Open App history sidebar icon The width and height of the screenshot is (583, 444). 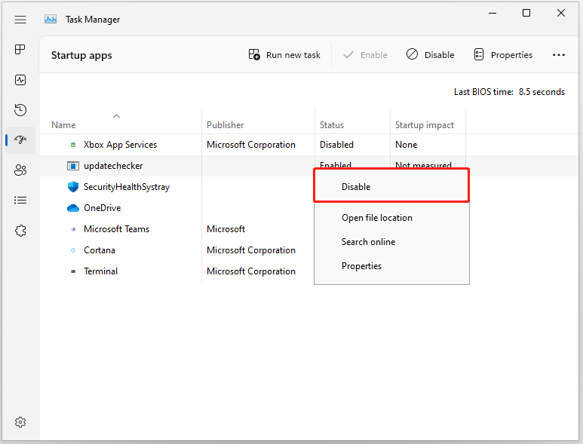[20, 110]
